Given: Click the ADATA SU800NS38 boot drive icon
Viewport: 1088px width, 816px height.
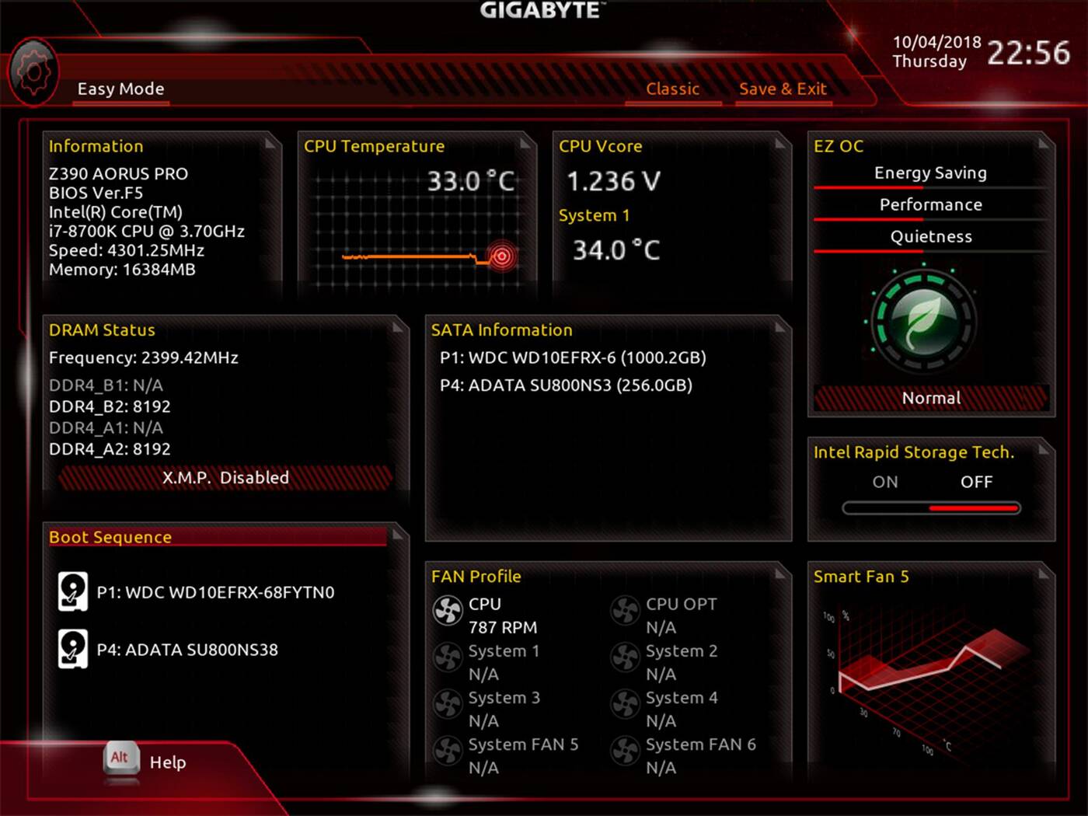Looking at the screenshot, I should coord(73,649).
